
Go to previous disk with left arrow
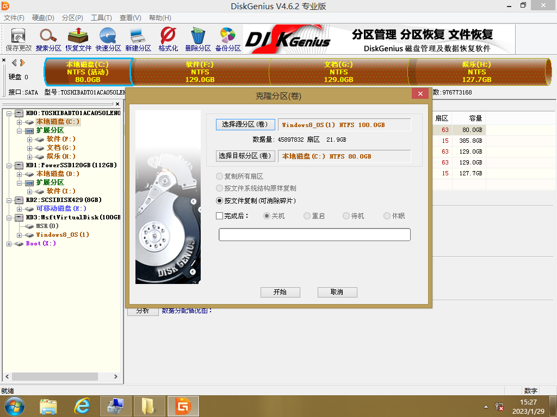(14, 63)
